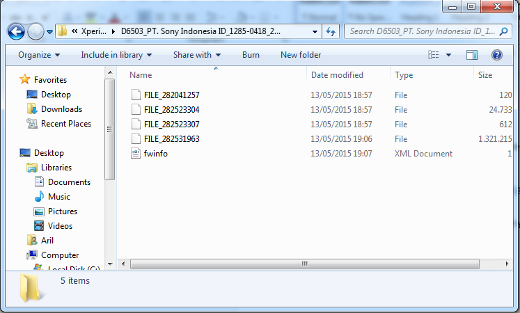Image resolution: width=520 pixels, height=313 pixels.
Task: Open Libraries in navigation pane
Action: click(x=56, y=167)
